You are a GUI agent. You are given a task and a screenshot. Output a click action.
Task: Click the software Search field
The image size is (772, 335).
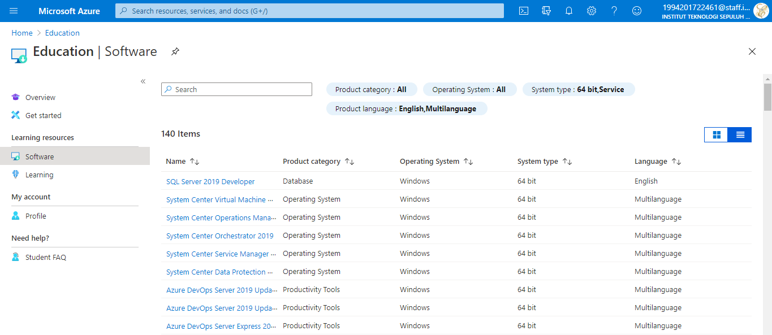click(x=236, y=89)
